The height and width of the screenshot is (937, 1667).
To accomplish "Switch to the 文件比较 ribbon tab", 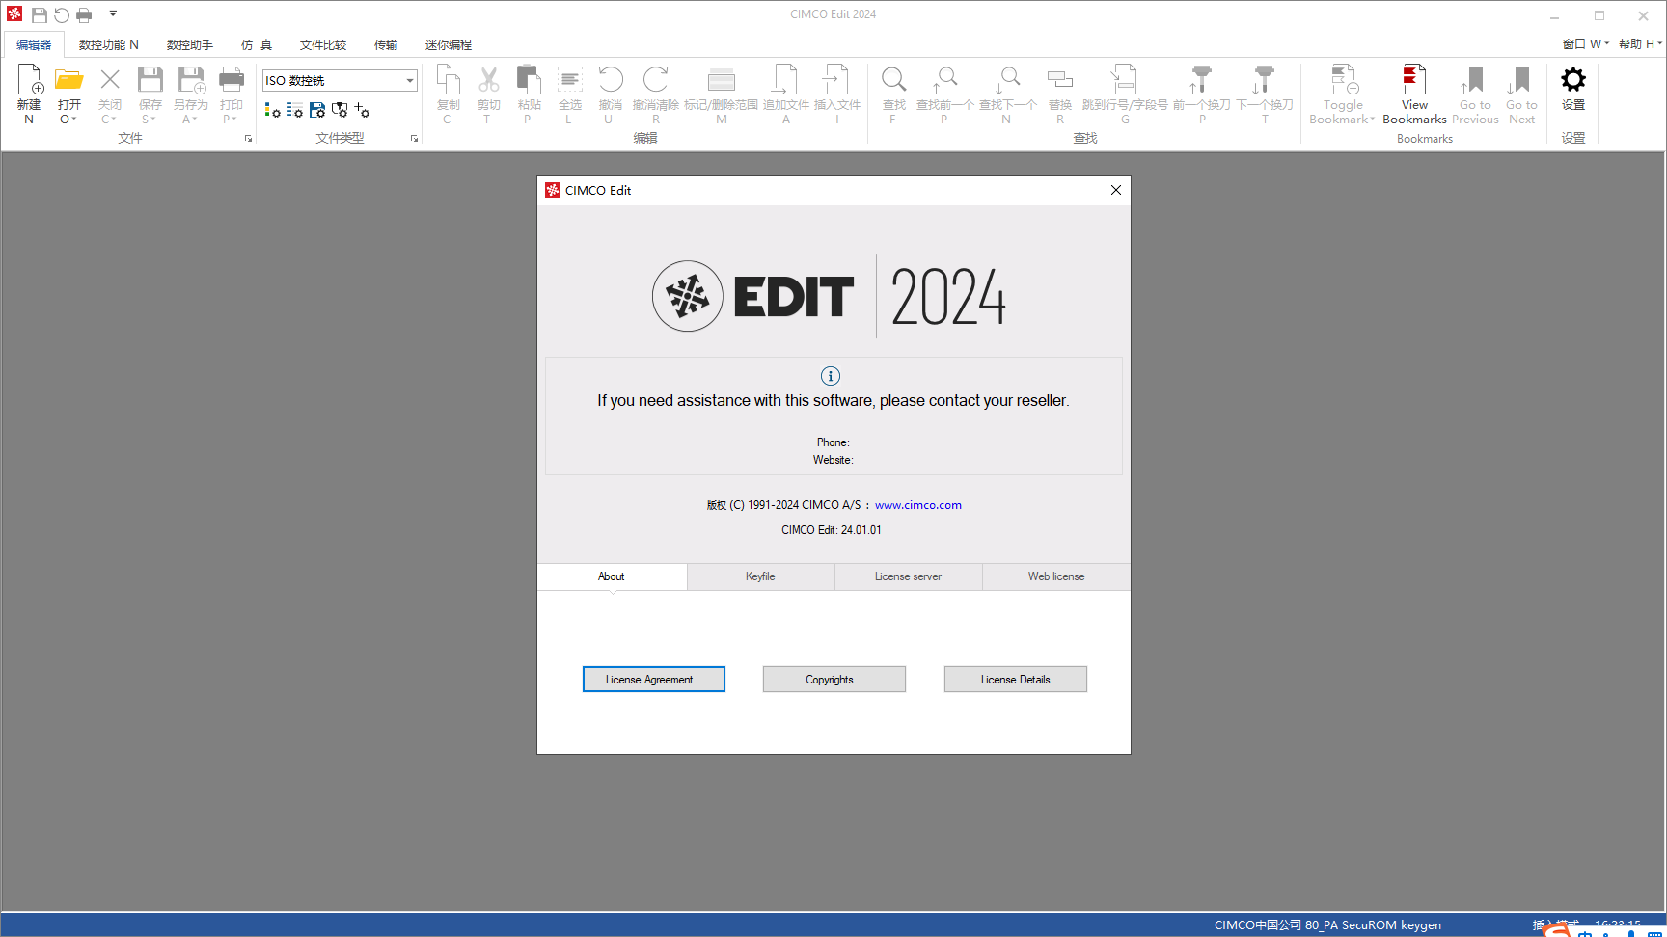I will coord(323,44).
